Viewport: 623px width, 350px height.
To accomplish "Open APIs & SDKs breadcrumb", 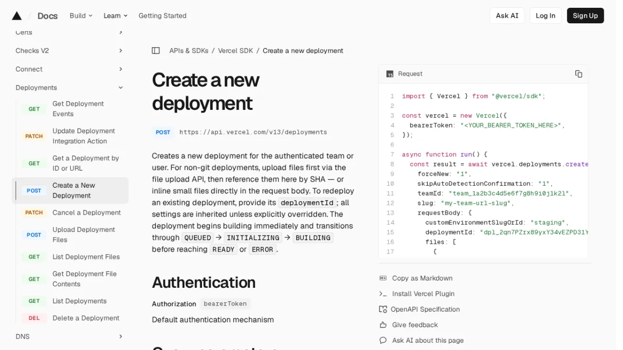I will point(189,50).
